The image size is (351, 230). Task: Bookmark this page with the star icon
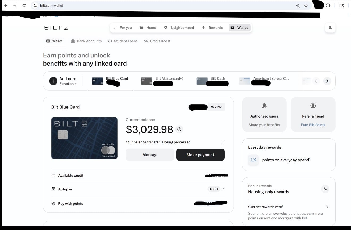coord(306,5)
